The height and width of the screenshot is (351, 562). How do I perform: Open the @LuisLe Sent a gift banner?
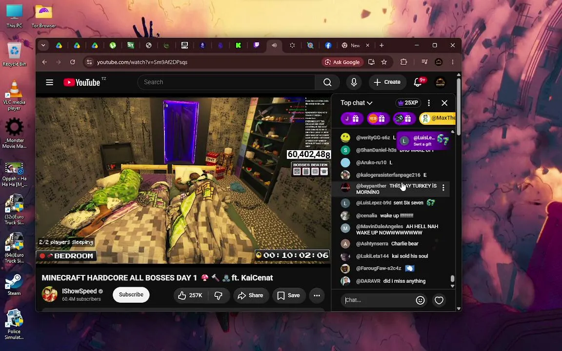(x=423, y=140)
